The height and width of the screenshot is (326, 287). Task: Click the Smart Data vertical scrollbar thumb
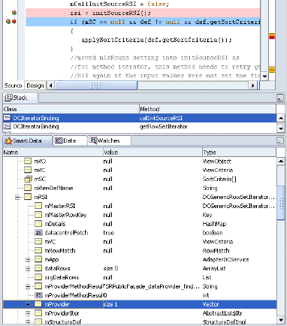click(x=281, y=202)
